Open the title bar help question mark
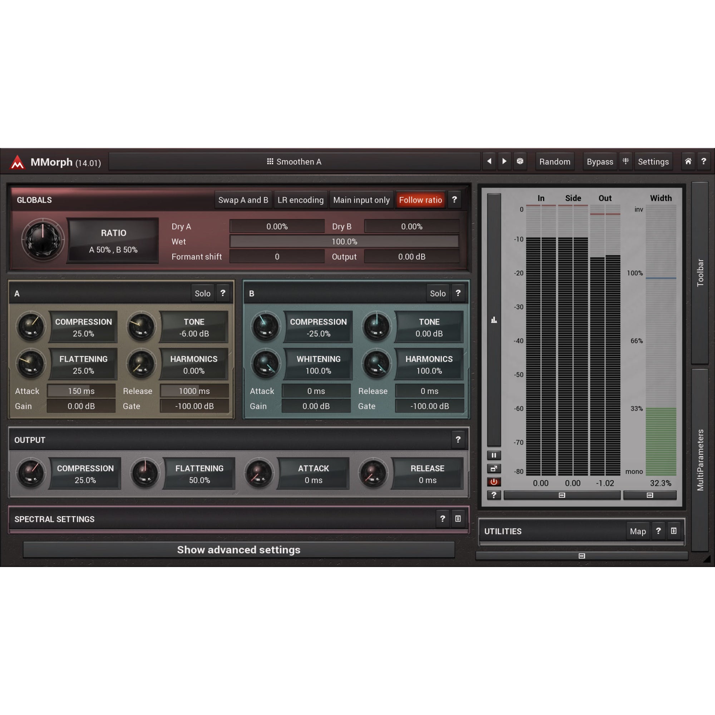The width and height of the screenshot is (715, 715). 704,161
